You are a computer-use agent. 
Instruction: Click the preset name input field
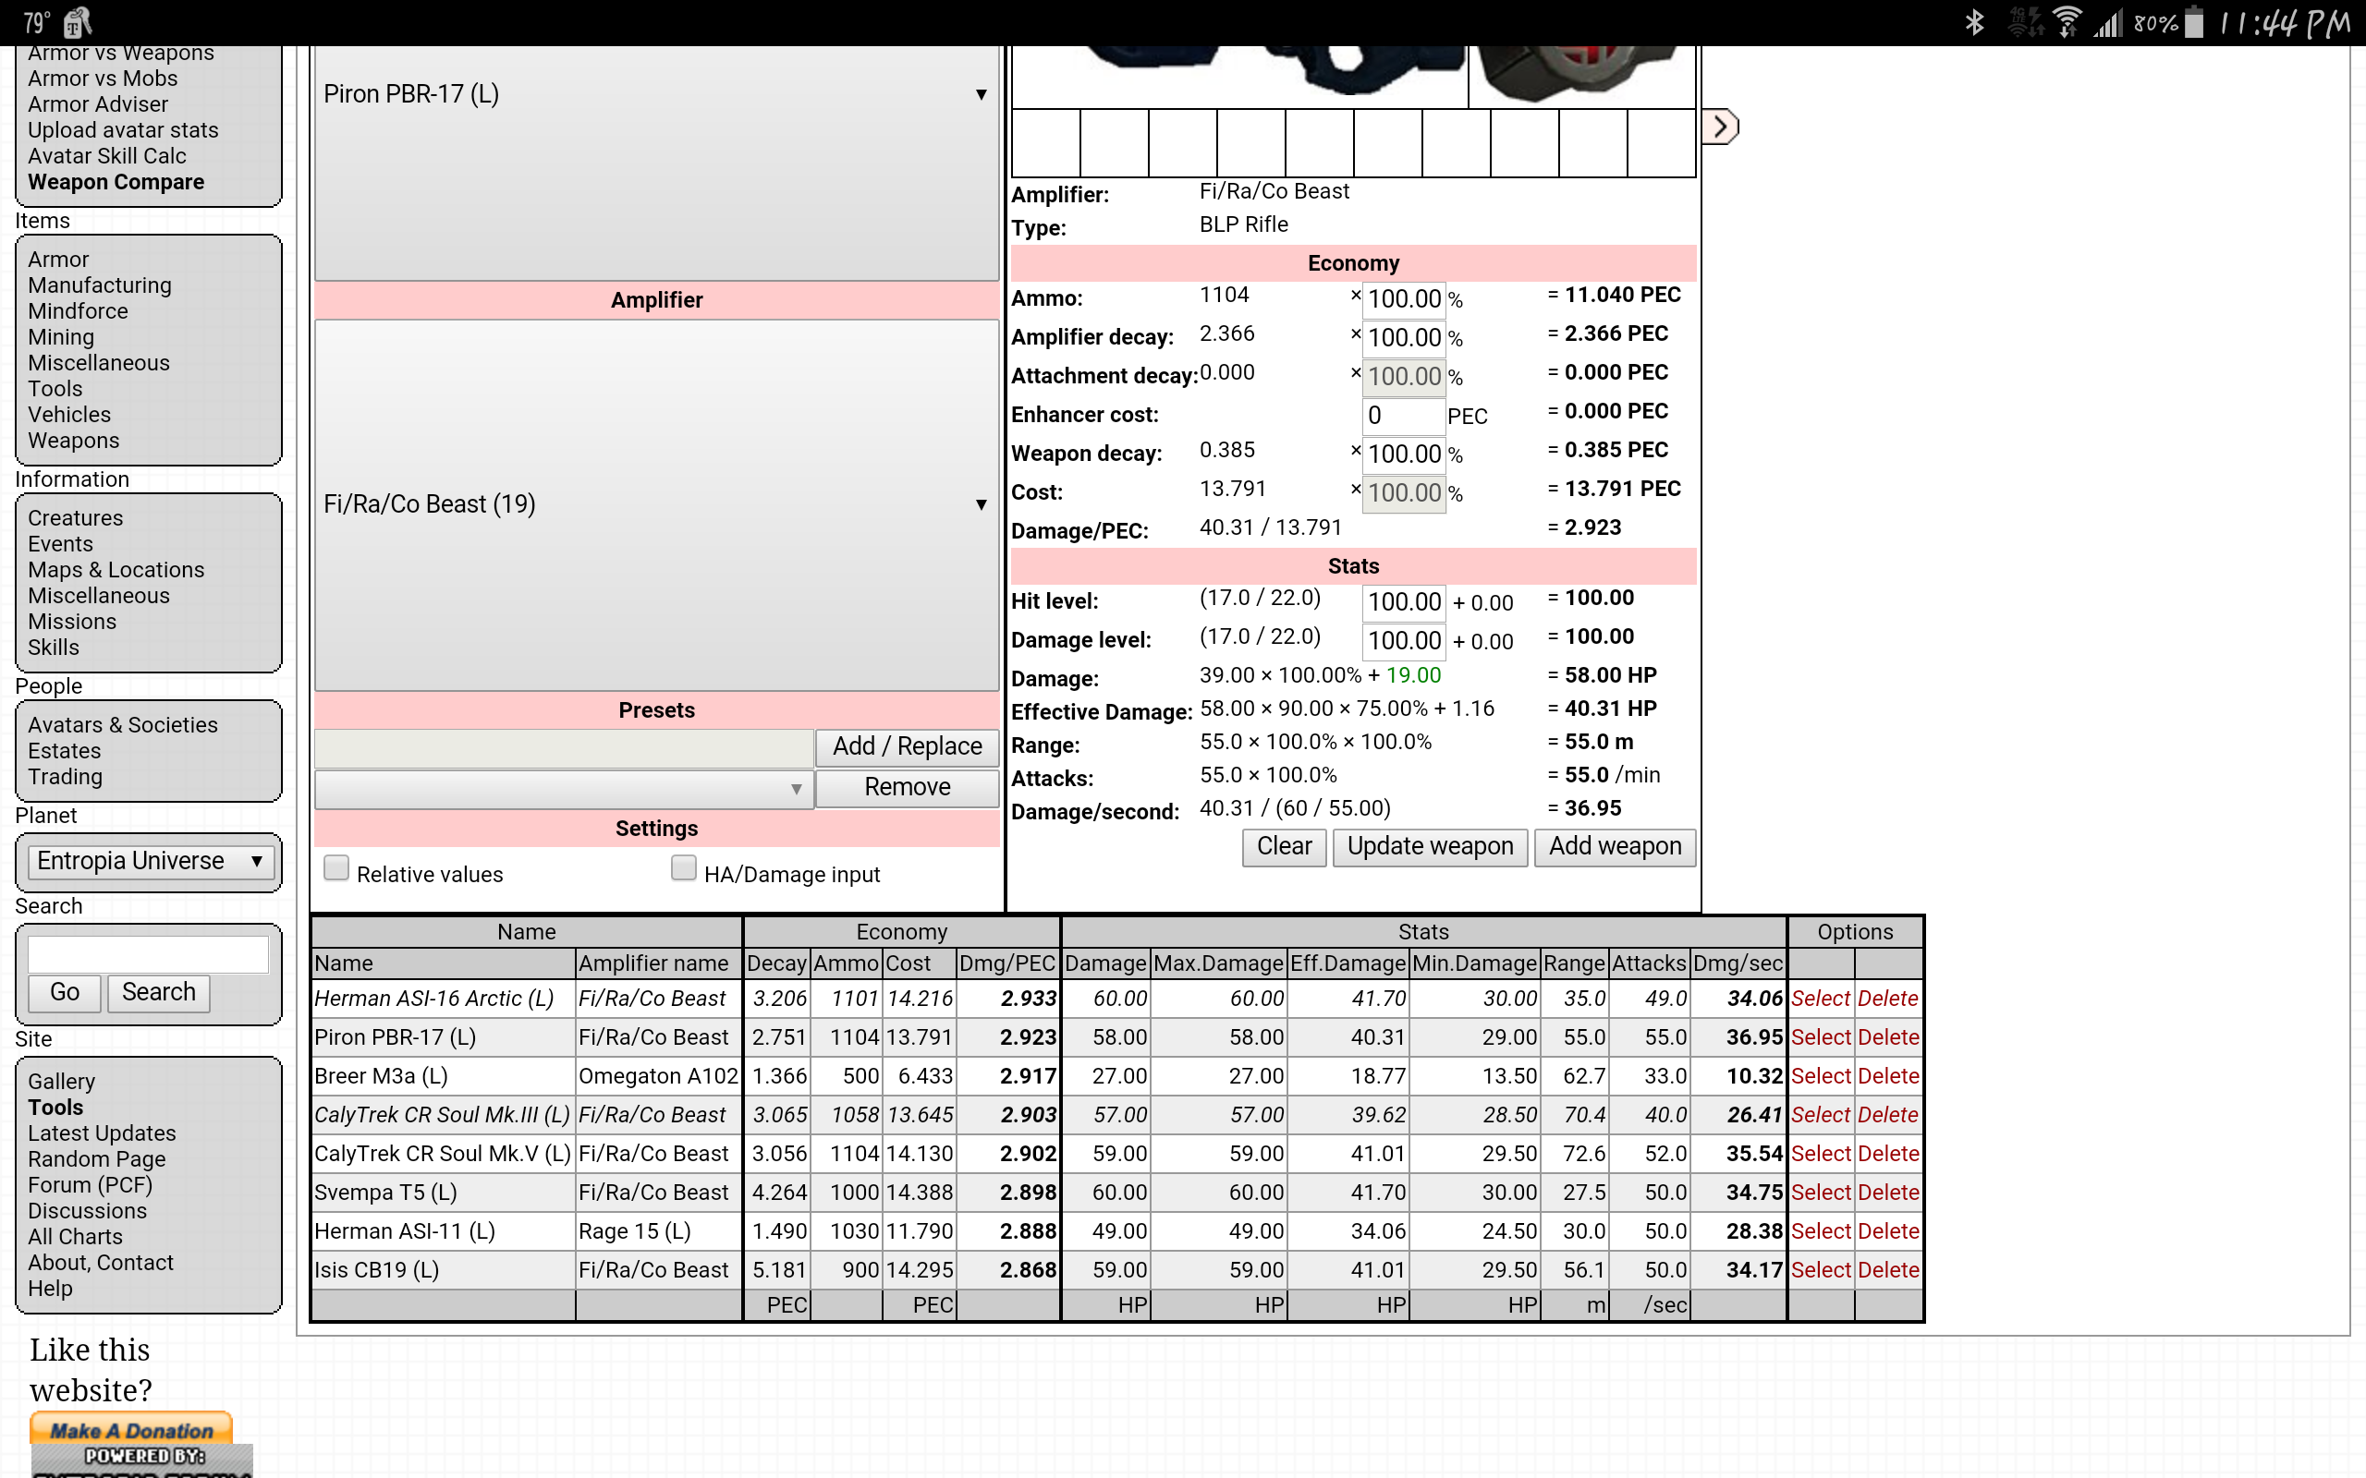coord(564,748)
